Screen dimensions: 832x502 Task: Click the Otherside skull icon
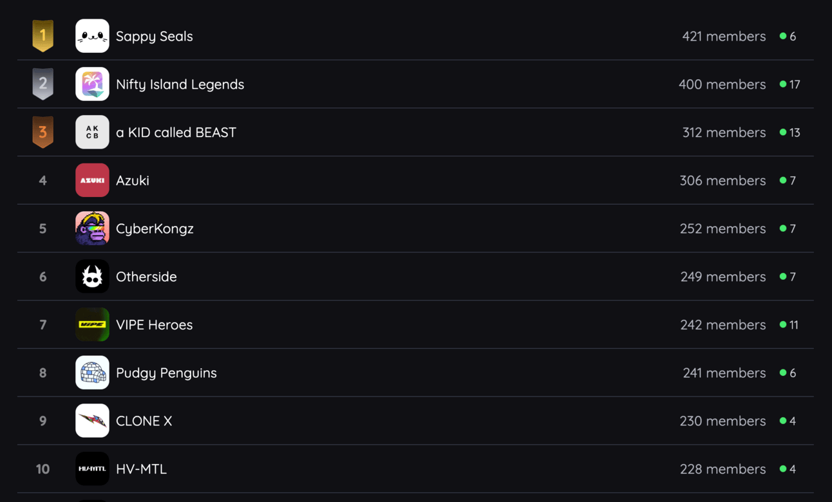click(92, 277)
